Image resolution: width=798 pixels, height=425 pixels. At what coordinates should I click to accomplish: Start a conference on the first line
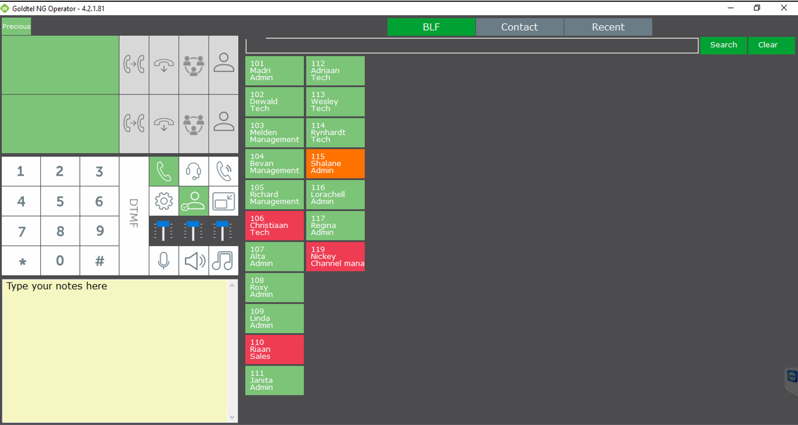[194, 64]
